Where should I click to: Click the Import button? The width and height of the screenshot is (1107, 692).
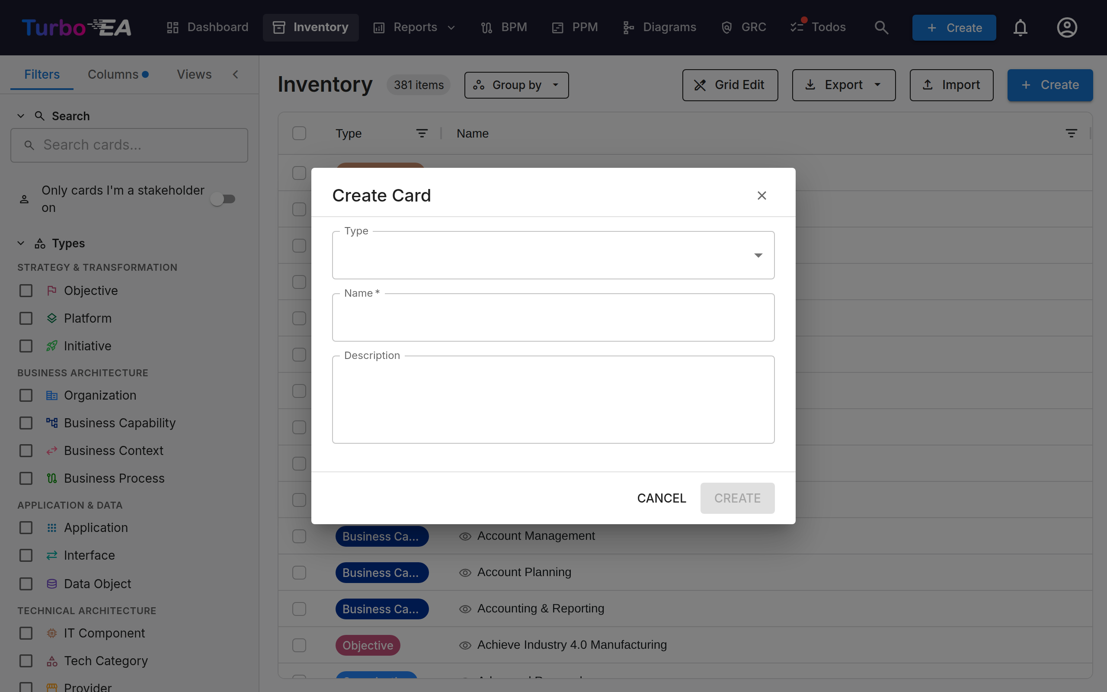click(951, 85)
